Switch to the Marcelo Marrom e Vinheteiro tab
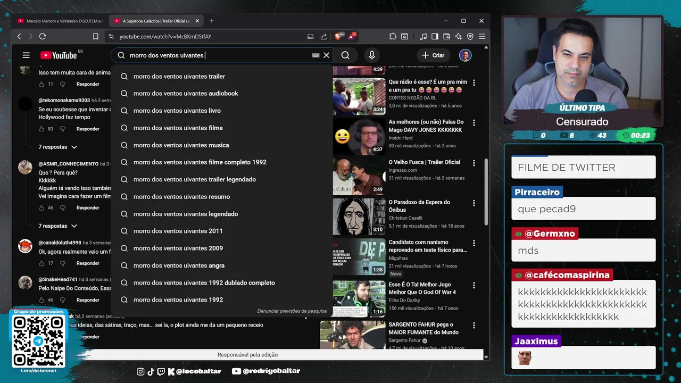 [60, 21]
